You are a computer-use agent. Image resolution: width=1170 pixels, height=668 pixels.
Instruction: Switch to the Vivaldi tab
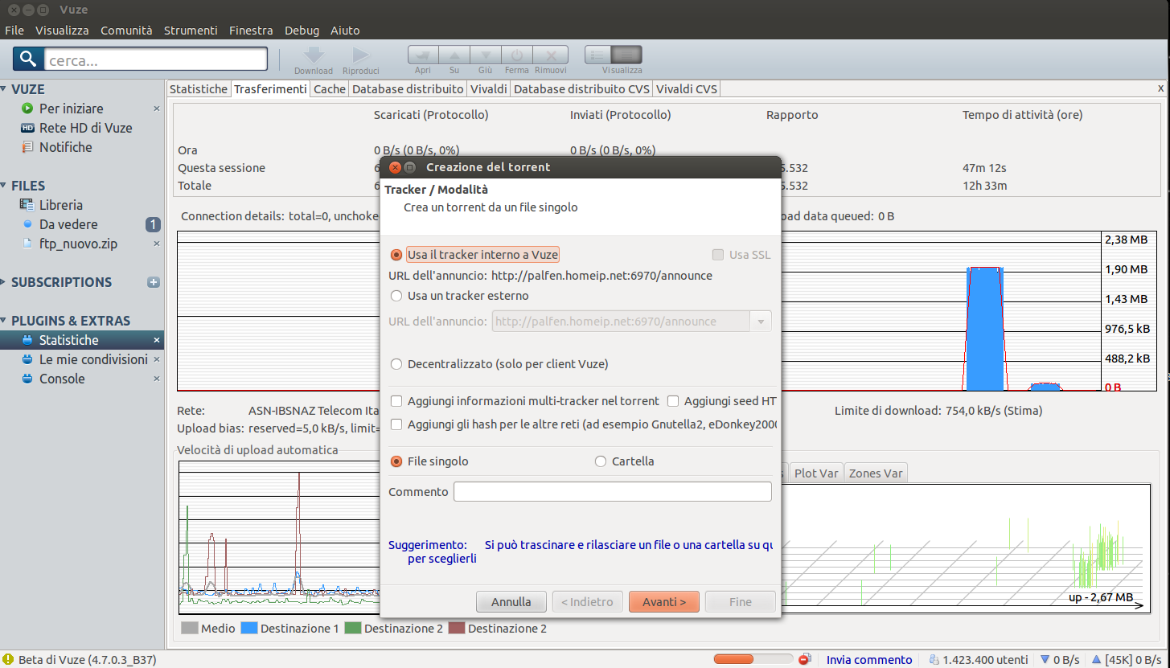pyautogui.click(x=489, y=89)
